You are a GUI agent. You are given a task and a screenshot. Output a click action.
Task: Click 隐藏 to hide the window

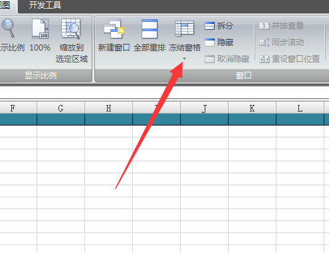[x=219, y=42]
